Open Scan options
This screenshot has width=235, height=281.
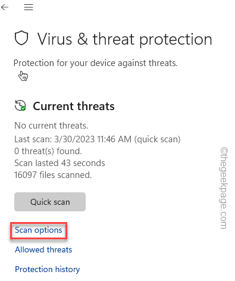pos(39,230)
